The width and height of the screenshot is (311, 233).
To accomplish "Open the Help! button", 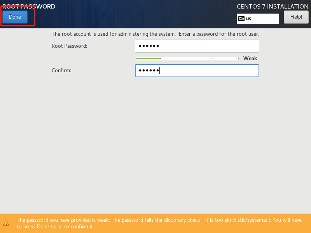I will (296, 17).
